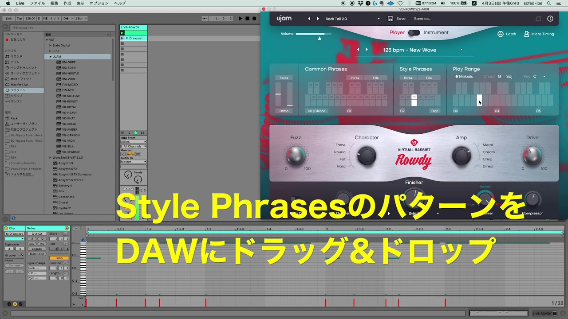Screen dimensions: 568x319
Task: Click the notification bell in ujam header
Action: click(538, 19)
